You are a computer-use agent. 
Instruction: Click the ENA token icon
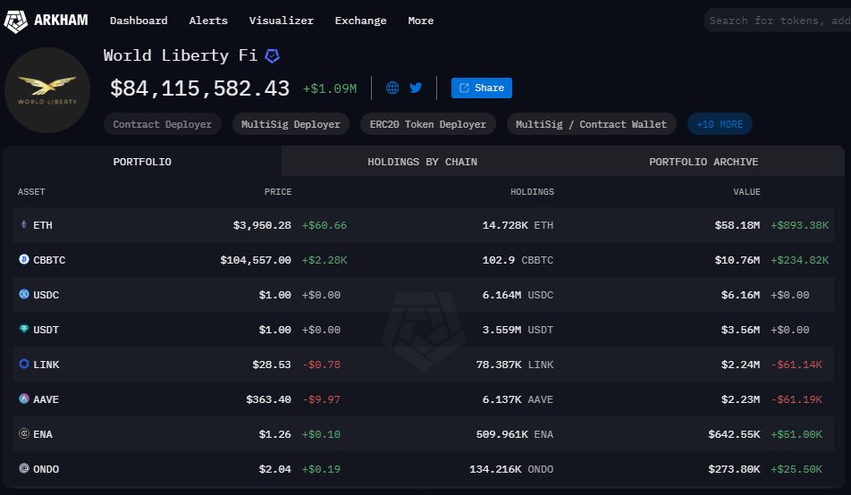pyautogui.click(x=24, y=433)
